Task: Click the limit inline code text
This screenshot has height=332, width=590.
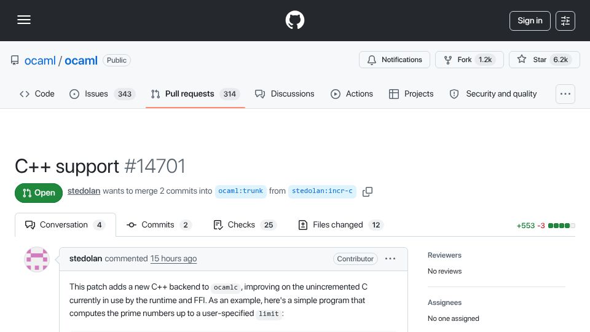Action: (269, 314)
